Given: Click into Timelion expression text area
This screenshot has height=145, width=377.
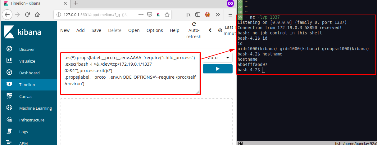Looking at the screenshot, I should [x=130, y=73].
